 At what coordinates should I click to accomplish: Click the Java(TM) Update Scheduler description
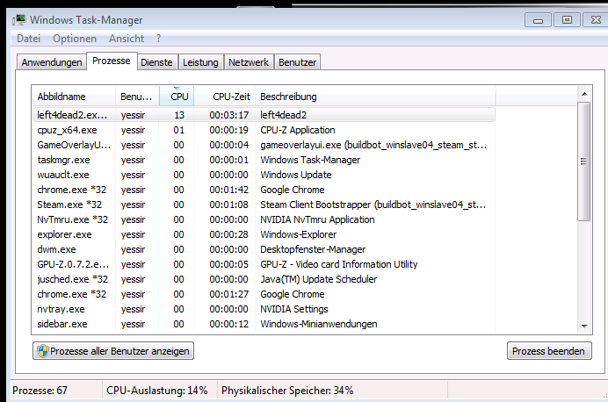coord(319,279)
